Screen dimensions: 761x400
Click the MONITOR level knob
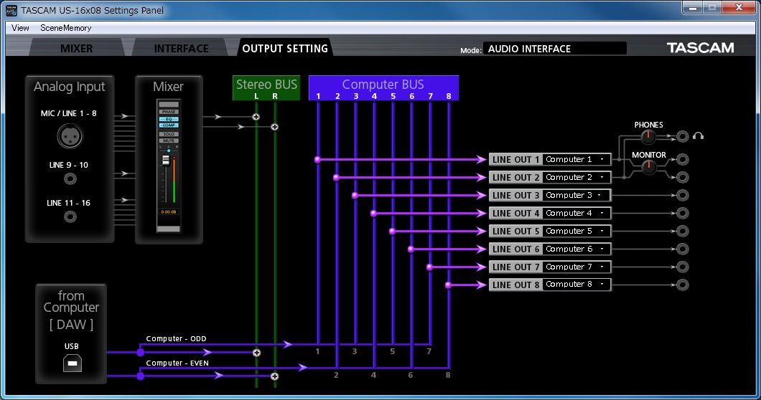pyautogui.click(x=649, y=167)
